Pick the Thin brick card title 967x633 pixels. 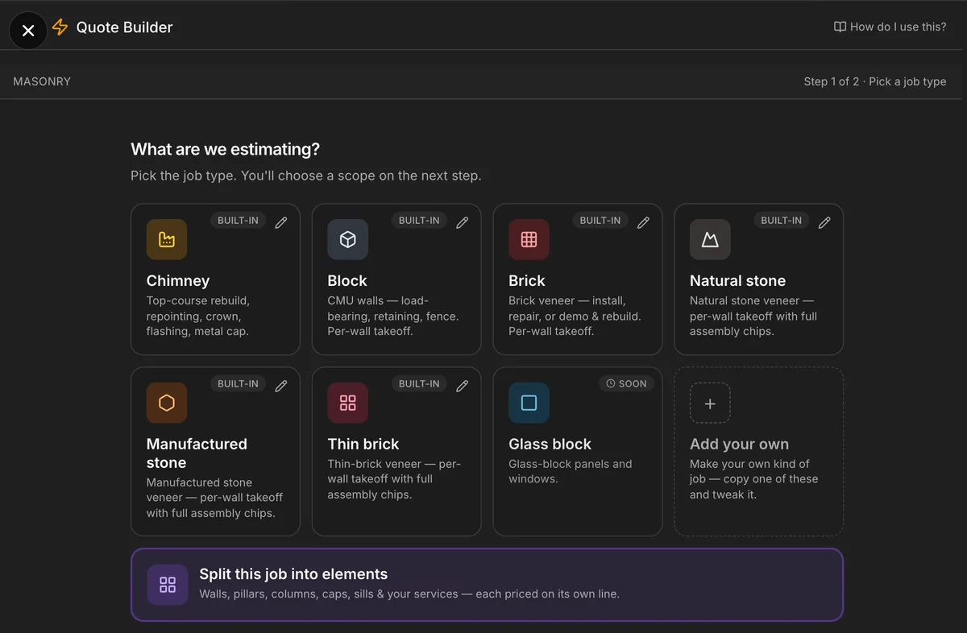click(x=363, y=444)
